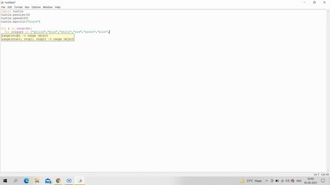Image resolution: width=330 pixels, height=185 pixels.
Task: Minimize the IDLE editor window
Action: [304, 3]
